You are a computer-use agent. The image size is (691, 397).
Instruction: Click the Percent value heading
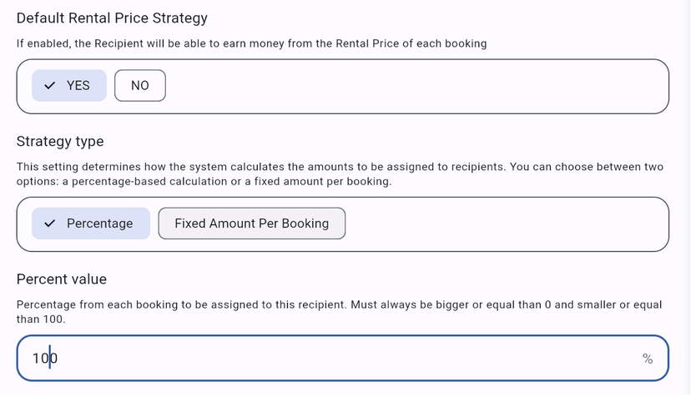click(x=62, y=279)
